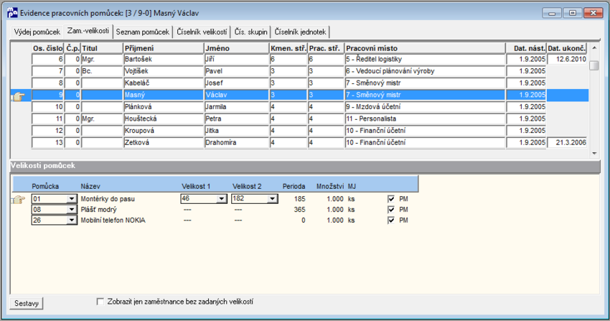Click the Drahomíra first name cell
This screenshot has height=321, width=610.
[237, 142]
